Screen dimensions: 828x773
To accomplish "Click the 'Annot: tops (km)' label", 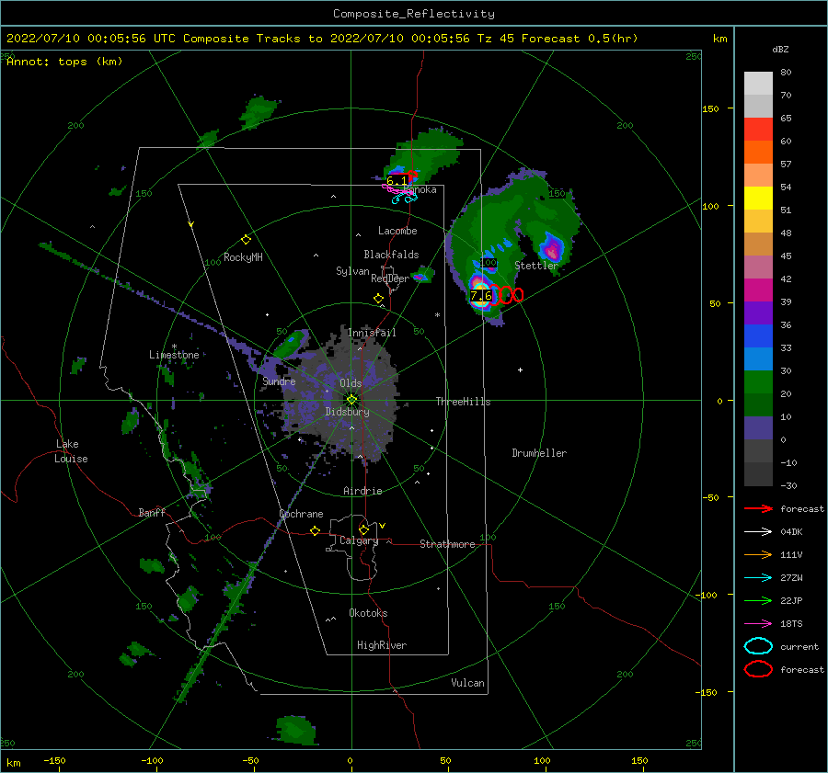I will tap(64, 62).
